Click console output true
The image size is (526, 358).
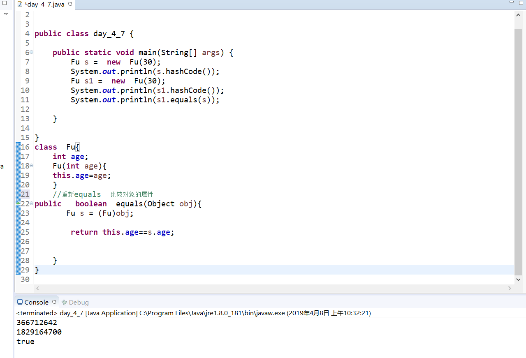[25, 342]
